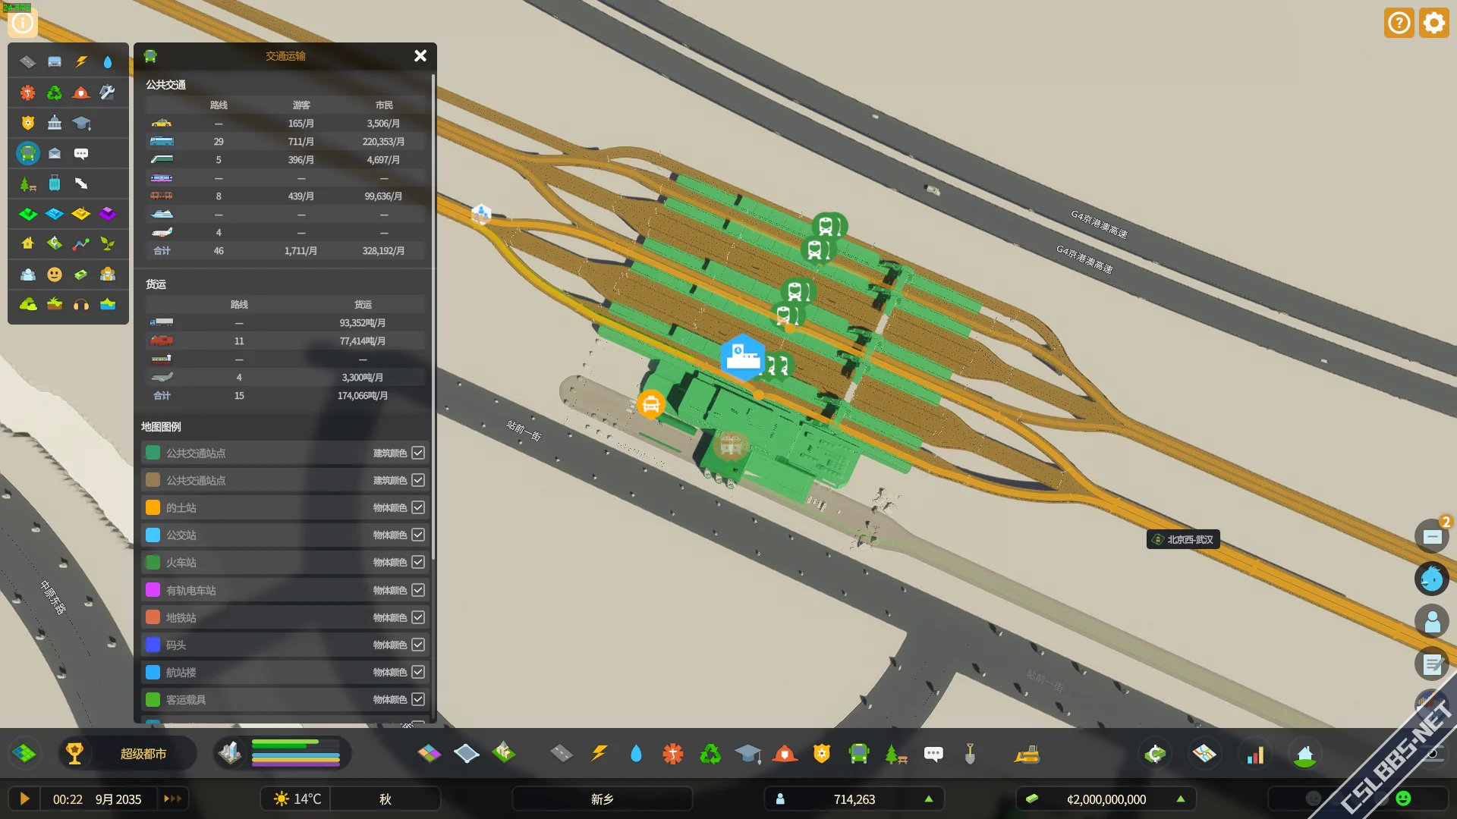Open the statistics bar chart icon
Screen dimensions: 1457x819
coord(1255,754)
